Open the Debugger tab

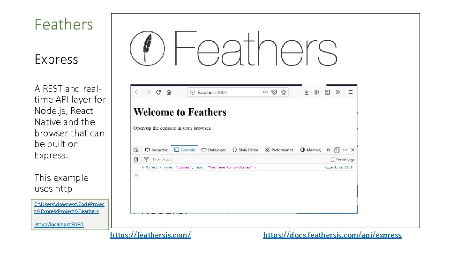(214, 150)
